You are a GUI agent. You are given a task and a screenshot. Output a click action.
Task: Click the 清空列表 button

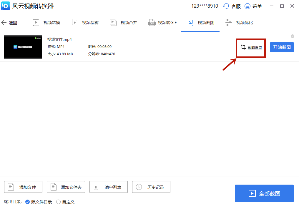point(109,187)
